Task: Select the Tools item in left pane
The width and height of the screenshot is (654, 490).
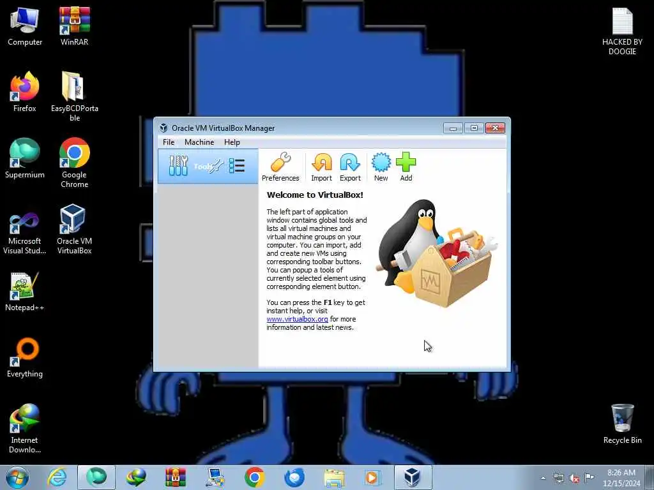Action: pyautogui.click(x=208, y=167)
